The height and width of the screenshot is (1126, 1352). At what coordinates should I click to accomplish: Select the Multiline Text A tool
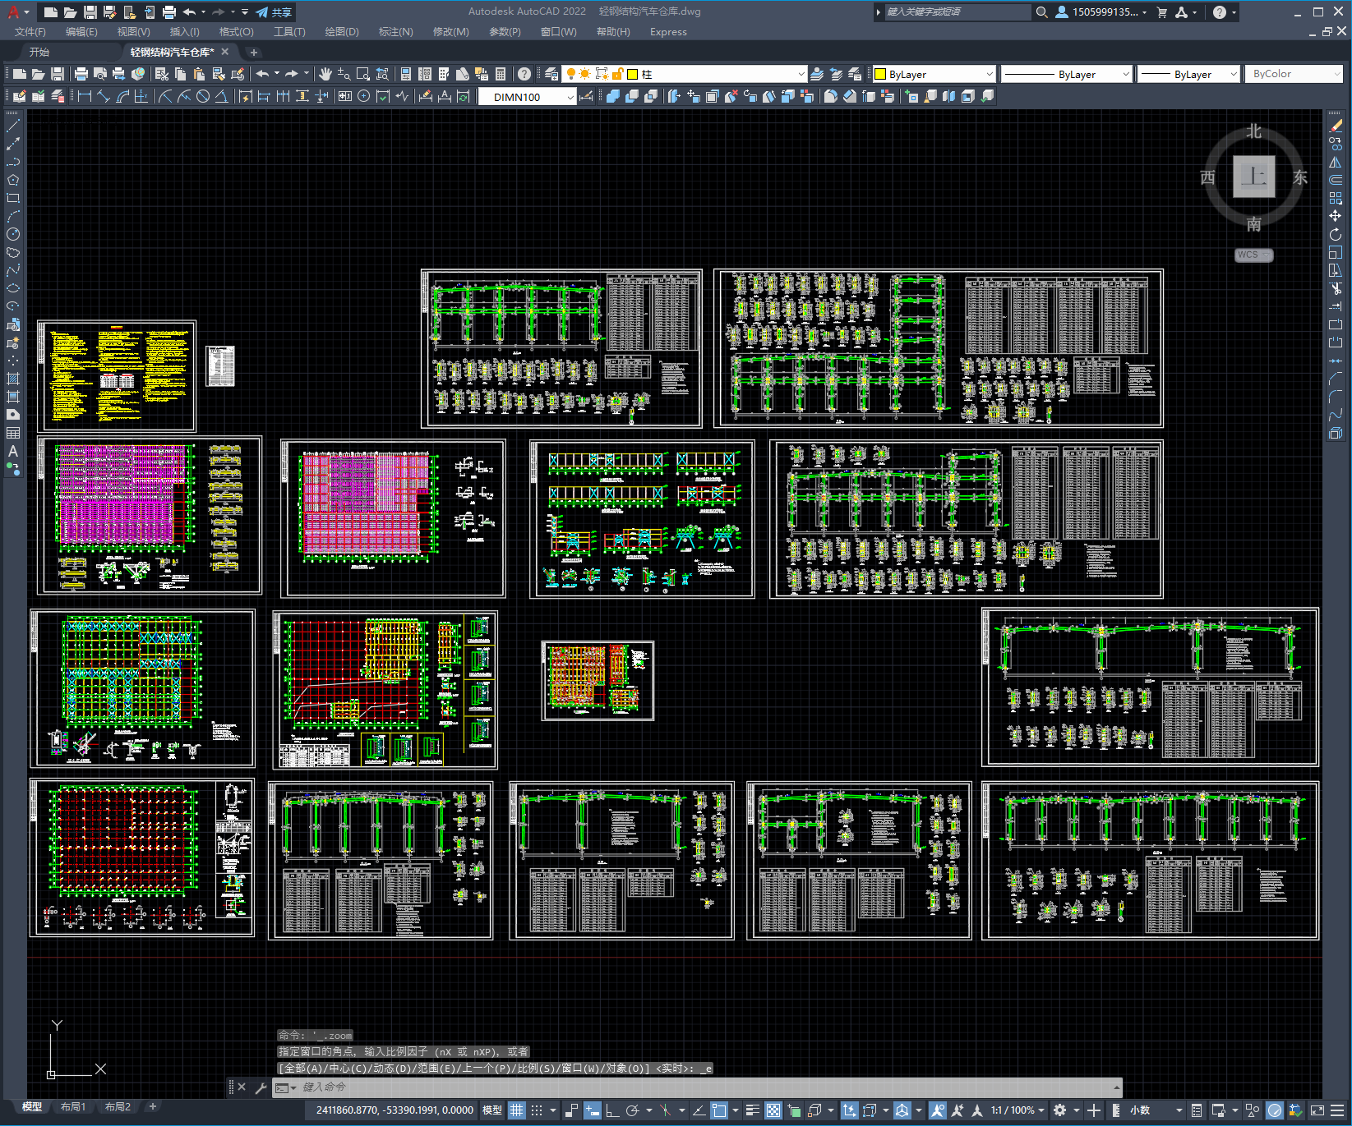click(13, 451)
